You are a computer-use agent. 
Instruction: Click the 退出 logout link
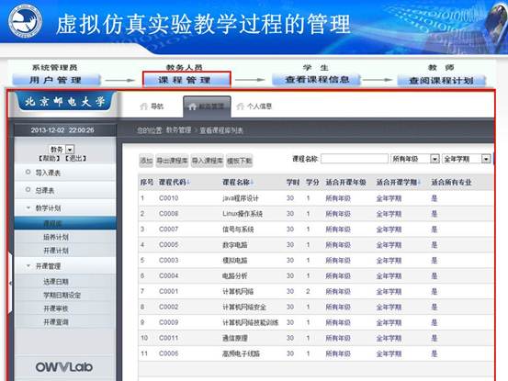click(76, 158)
